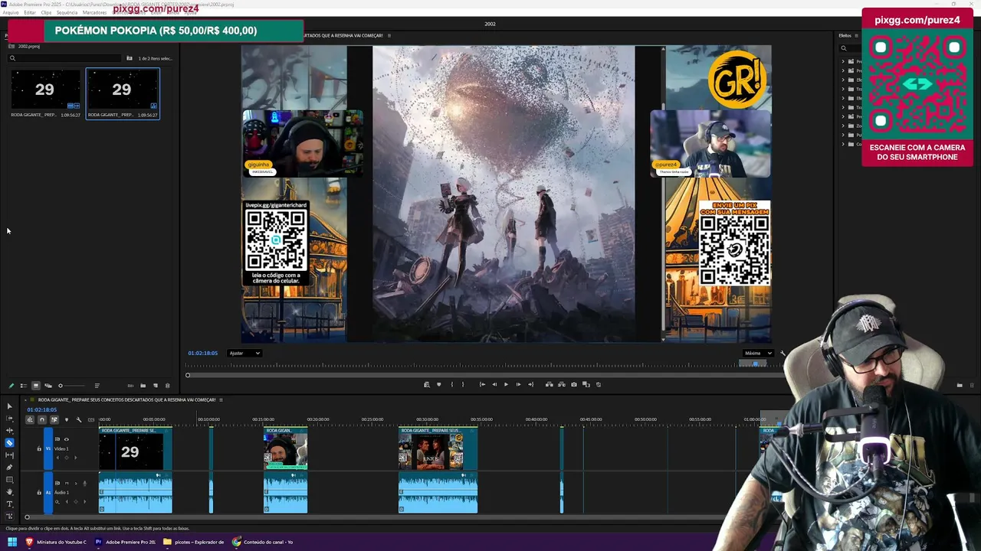Mute audio track A1
The image size is (981, 551).
67,483
